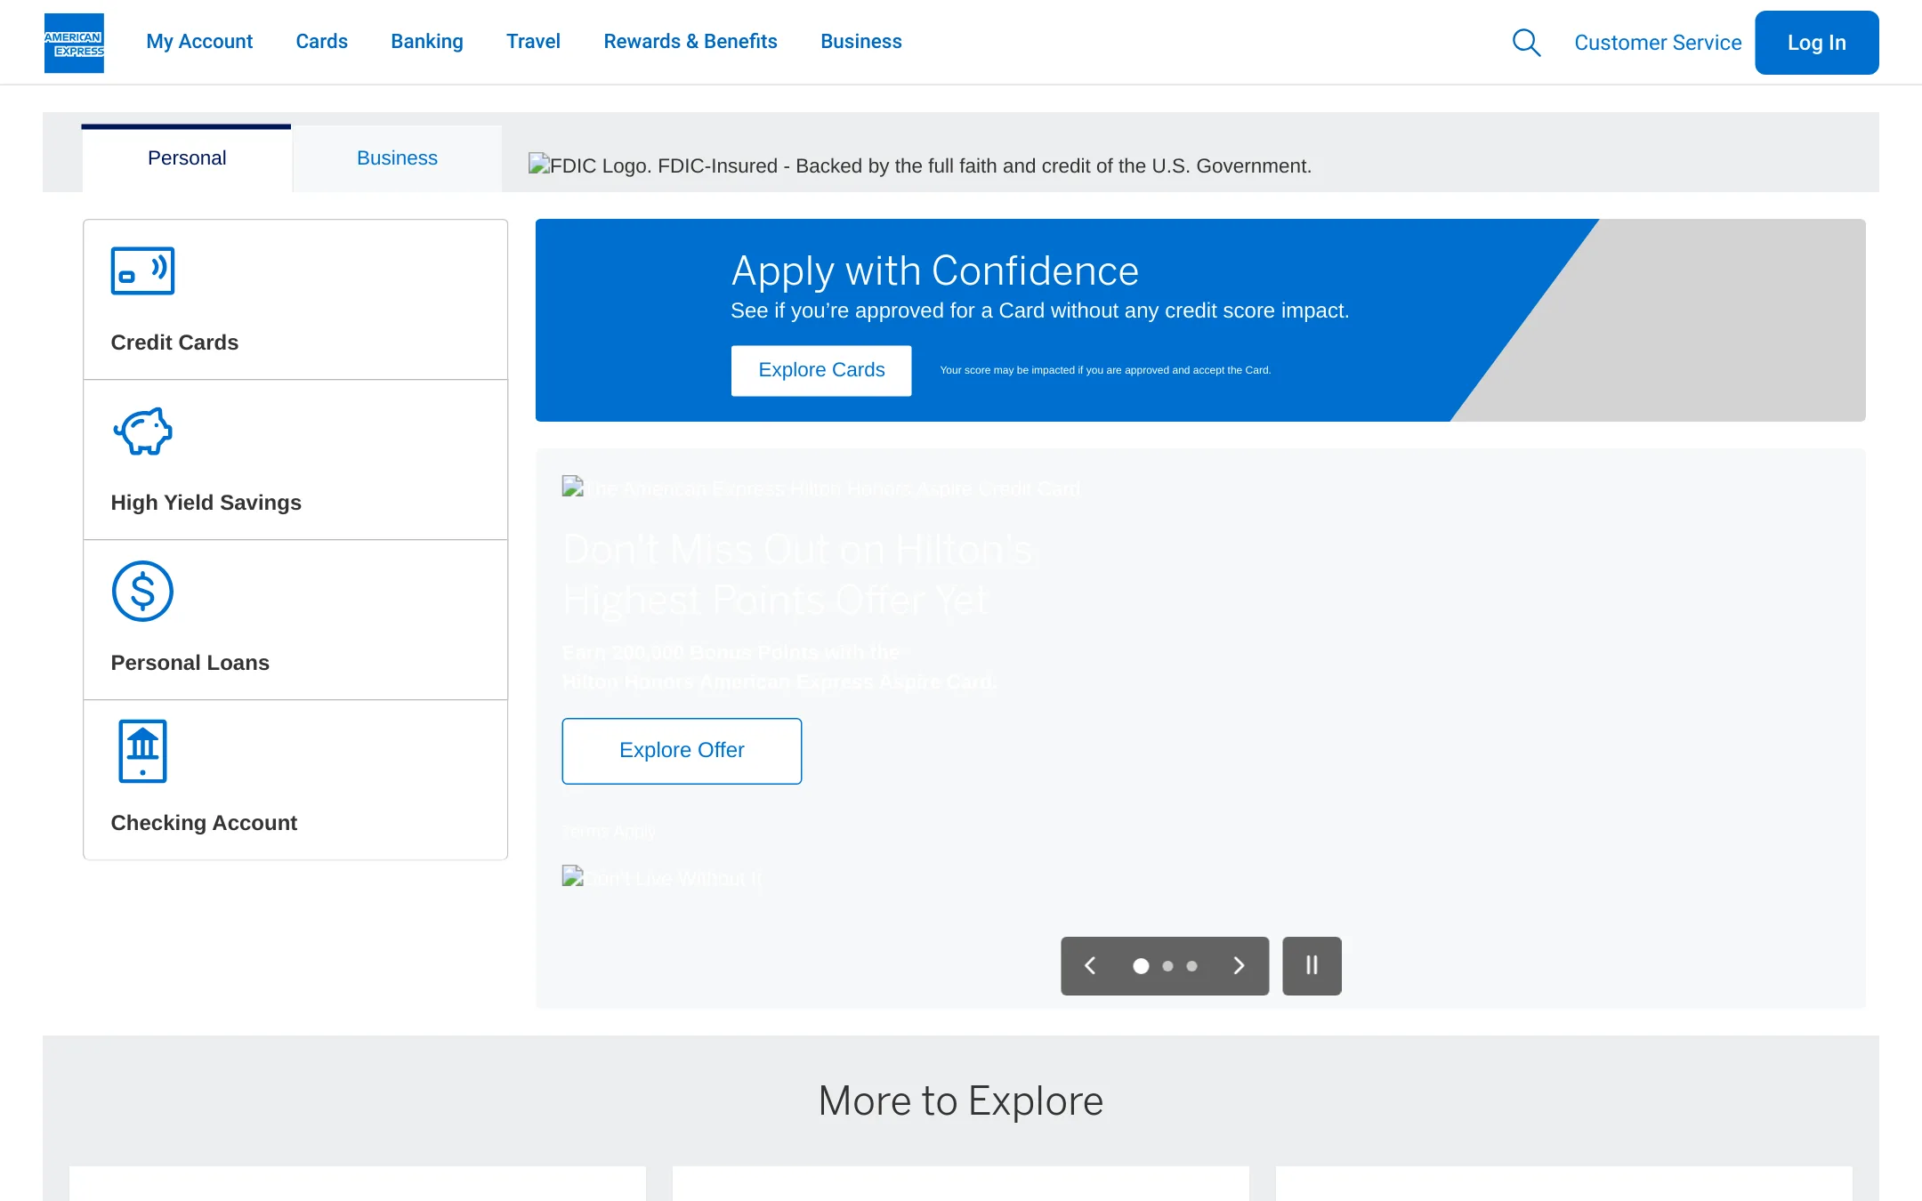The width and height of the screenshot is (1922, 1201).
Task: Open the Checking Account label link
Action: pos(204,823)
